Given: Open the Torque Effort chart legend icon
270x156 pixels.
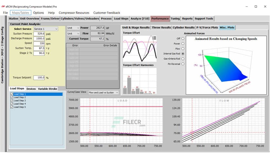Looking at the screenshot, I should (154, 38).
